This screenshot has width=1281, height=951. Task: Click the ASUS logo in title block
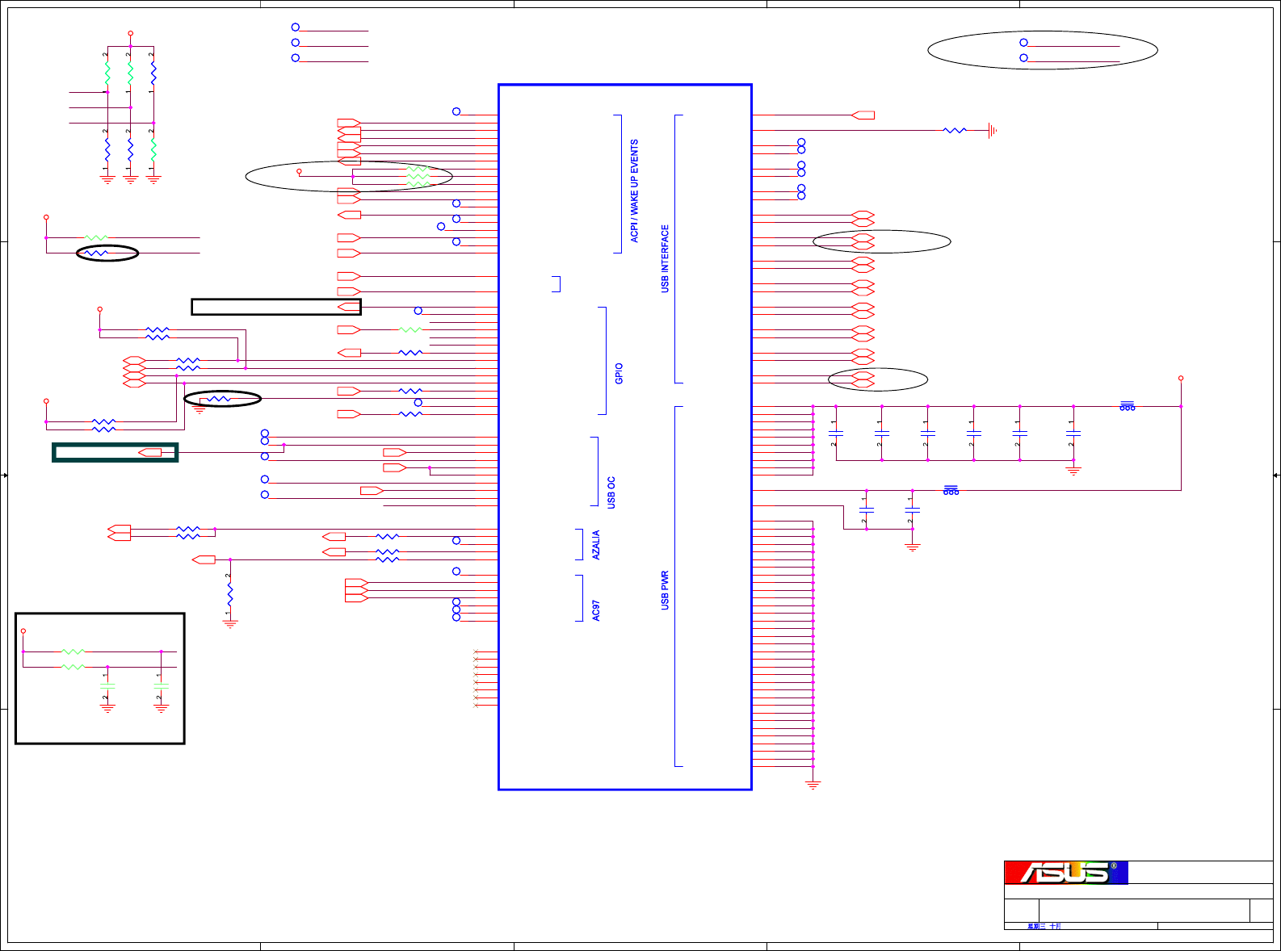click(1065, 873)
